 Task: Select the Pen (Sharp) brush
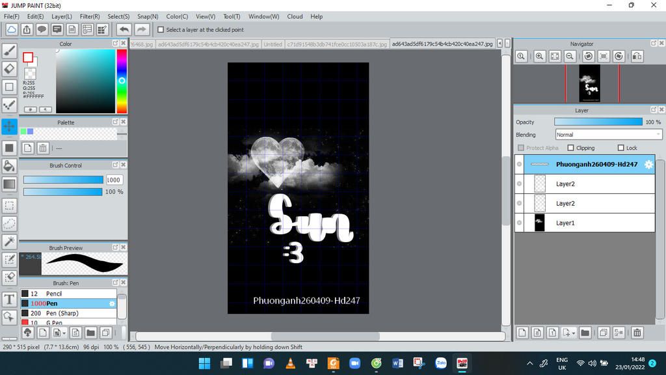point(68,313)
